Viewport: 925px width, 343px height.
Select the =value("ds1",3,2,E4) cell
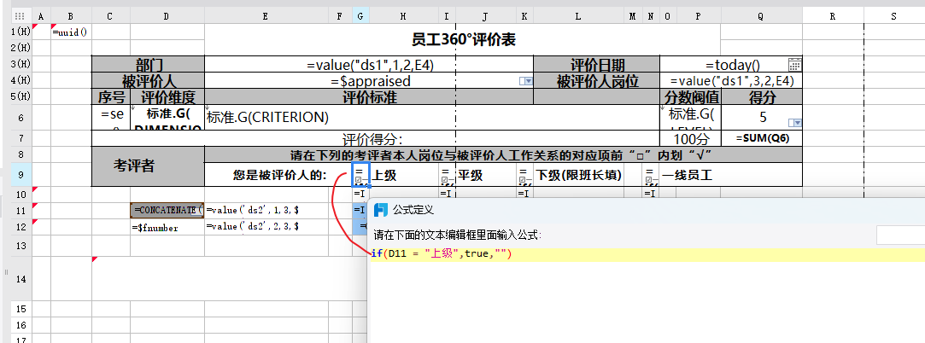pos(731,81)
